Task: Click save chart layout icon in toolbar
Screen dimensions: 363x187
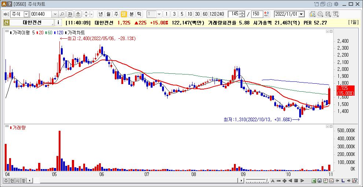Action: pyautogui.click(x=328, y=14)
